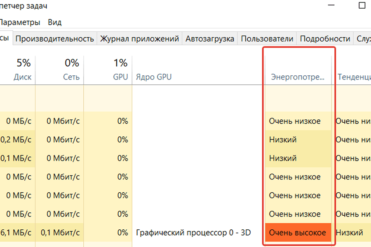Go to the Автозагрузка tab
371x247 pixels.
coord(210,39)
